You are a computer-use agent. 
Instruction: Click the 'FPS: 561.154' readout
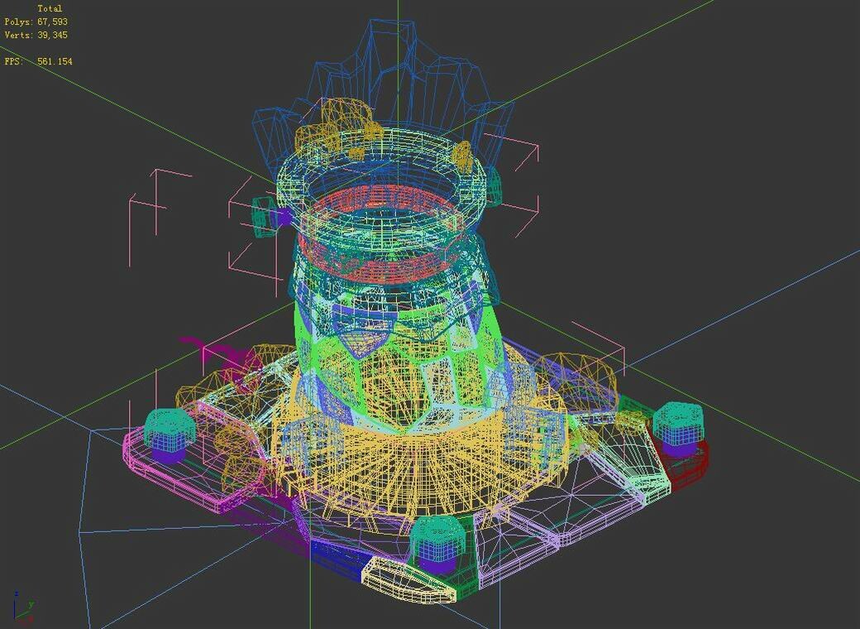tap(38, 61)
